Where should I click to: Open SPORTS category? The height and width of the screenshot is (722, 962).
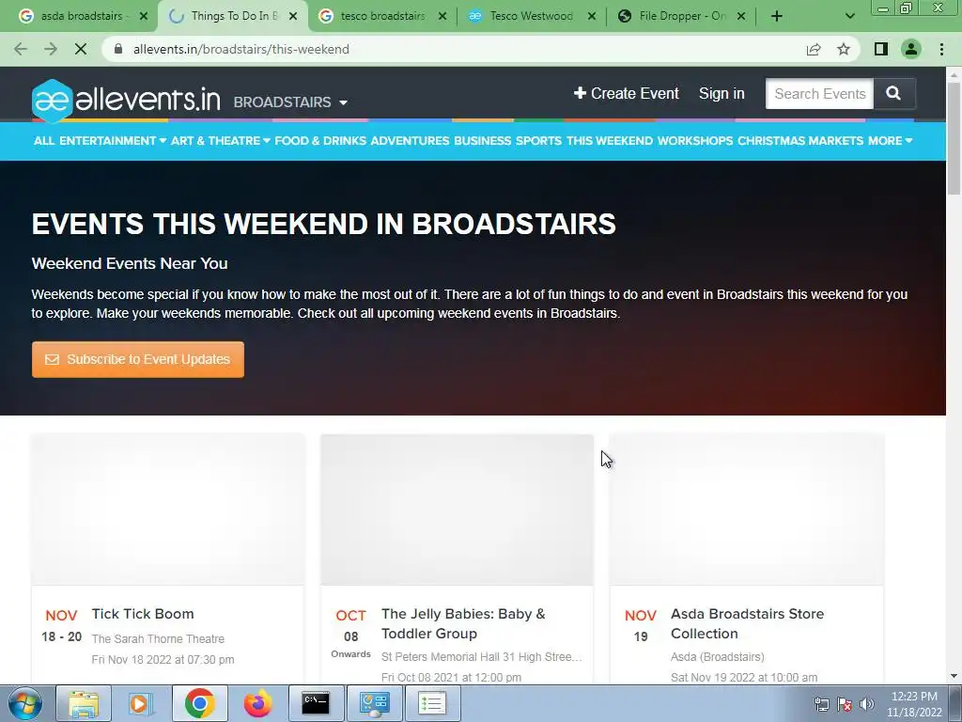coord(538,141)
